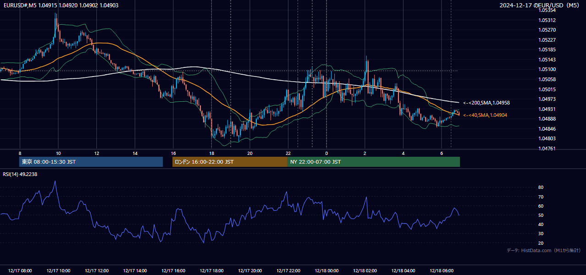This screenshot has height=275, width=586.
Task: Click the 12/17 18:00 bottom time label
Action: [211, 271]
